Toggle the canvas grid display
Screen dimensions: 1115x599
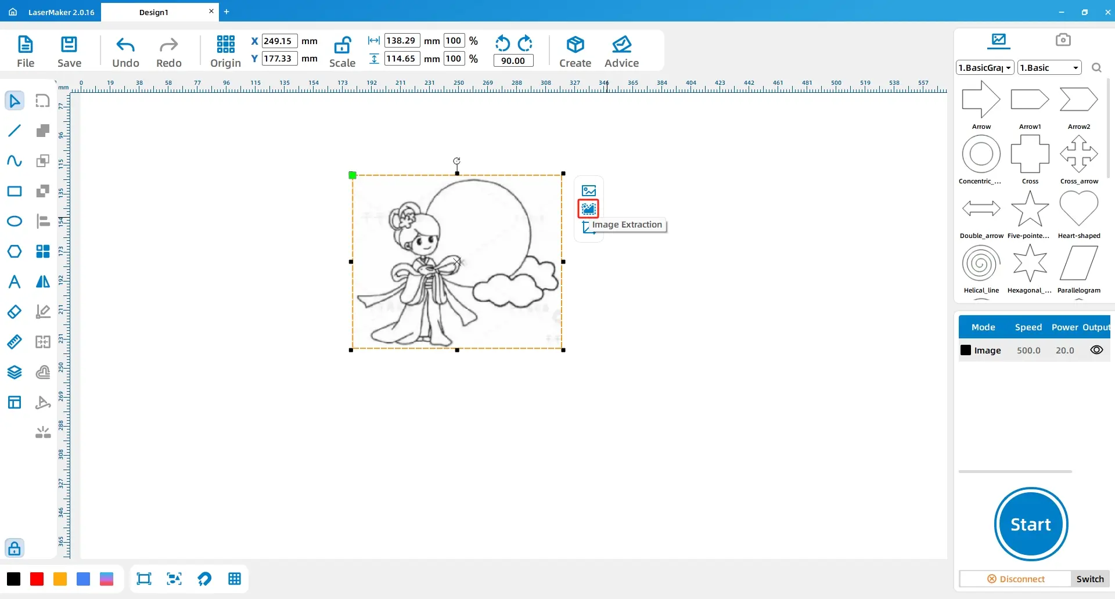(x=235, y=579)
